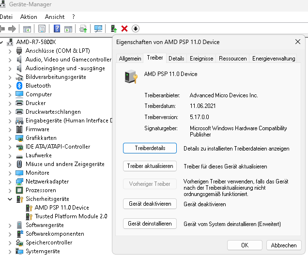The image size is (308, 257).
Task: Click the Laufwerke drive icon
Action: [x=19, y=156]
